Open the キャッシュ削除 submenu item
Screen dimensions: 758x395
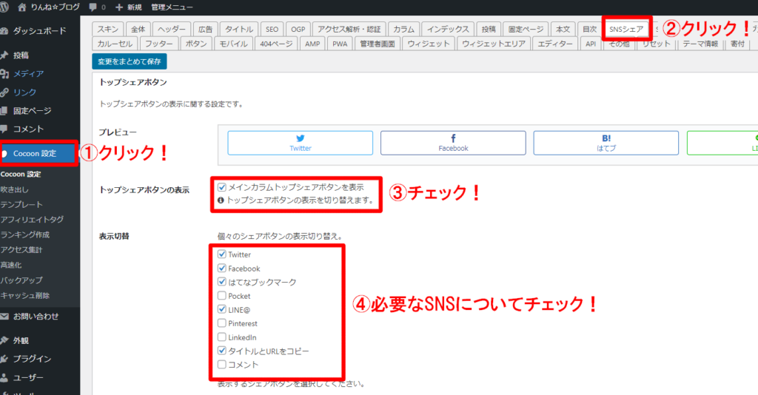(x=25, y=295)
